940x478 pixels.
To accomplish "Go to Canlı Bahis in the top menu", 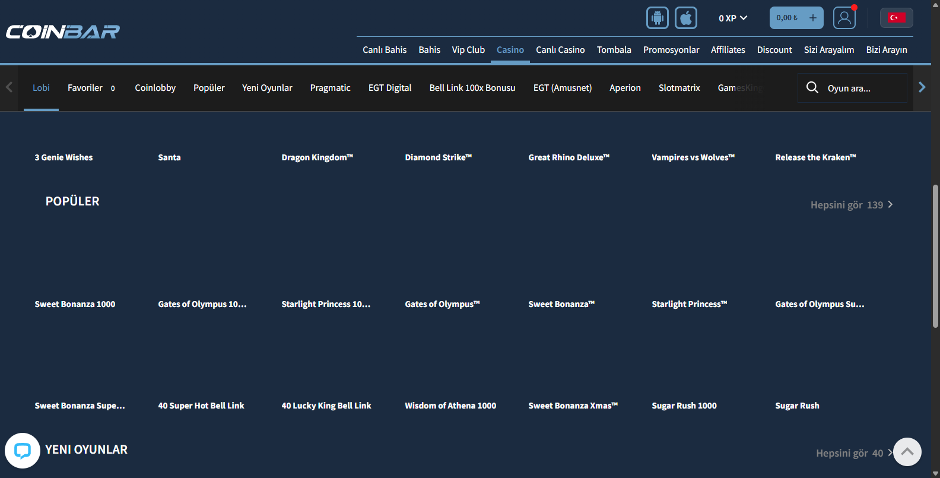I will tap(385, 50).
